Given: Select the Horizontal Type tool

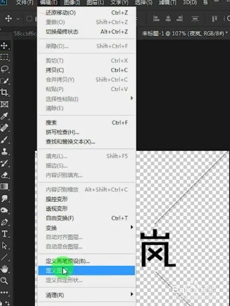Looking at the screenshot, I should [x=4, y=234].
